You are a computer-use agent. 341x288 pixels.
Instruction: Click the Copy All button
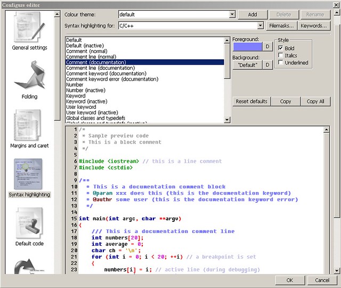315,101
